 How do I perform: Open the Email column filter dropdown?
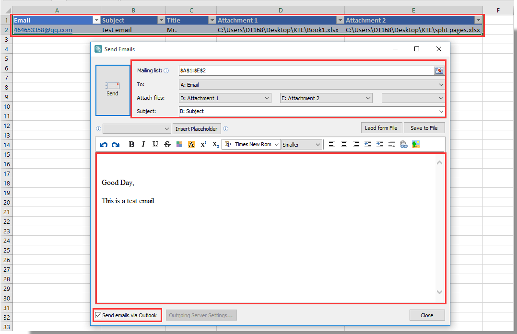pyautogui.click(x=96, y=20)
